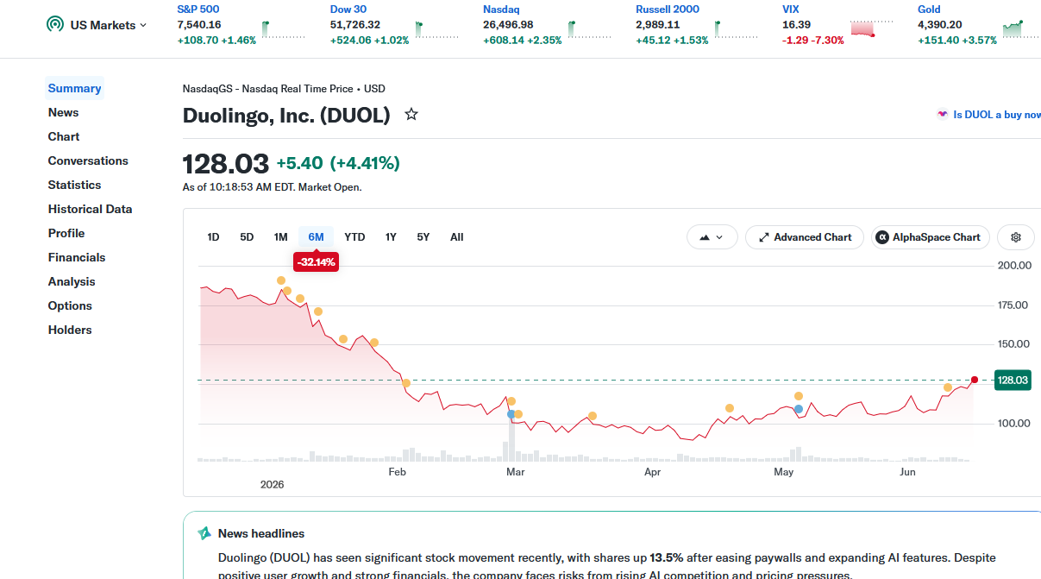Open Profile in sidebar
The height and width of the screenshot is (579, 1041).
[66, 233]
